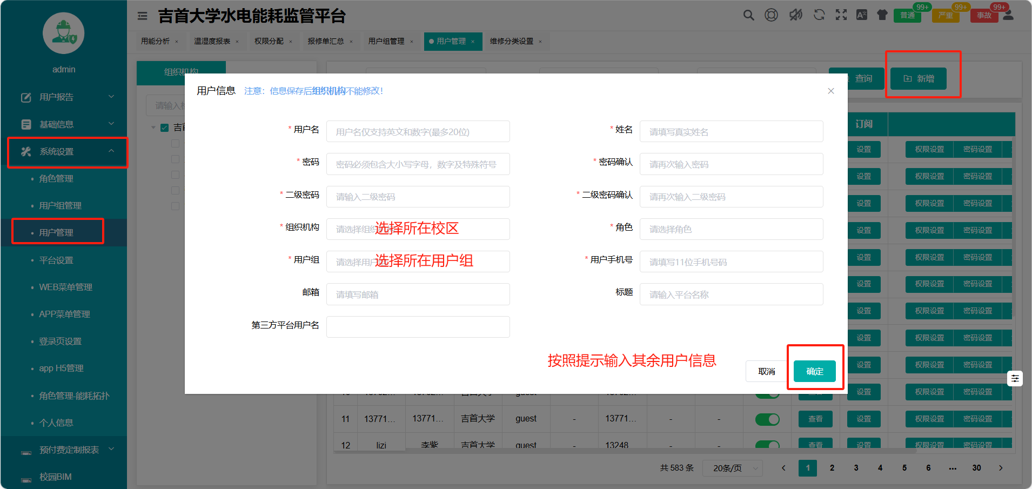
Task: Click the refresh icon in top toolbar
Action: pyautogui.click(x=819, y=15)
